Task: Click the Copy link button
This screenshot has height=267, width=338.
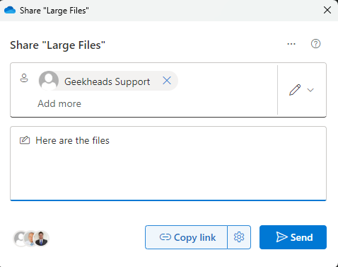Action: pos(186,237)
